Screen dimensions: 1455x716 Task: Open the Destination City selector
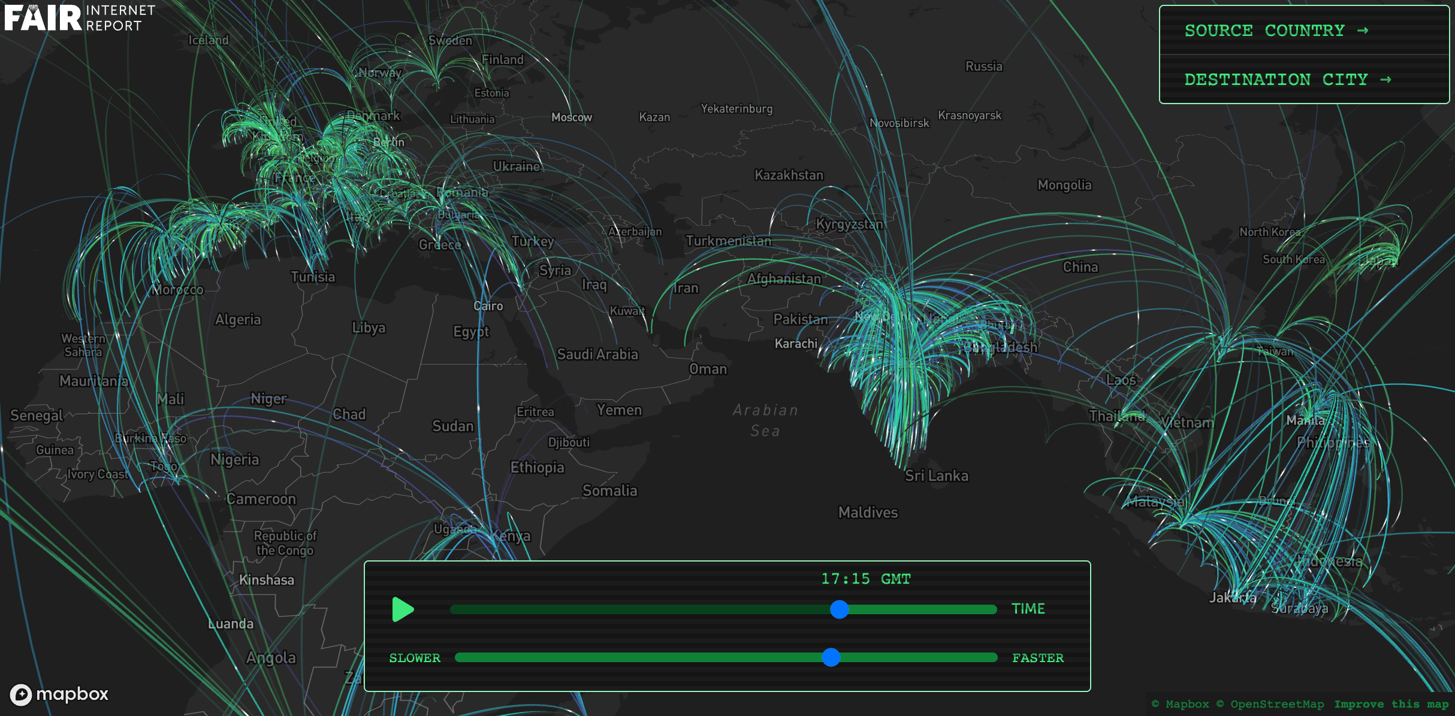click(1276, 80)
